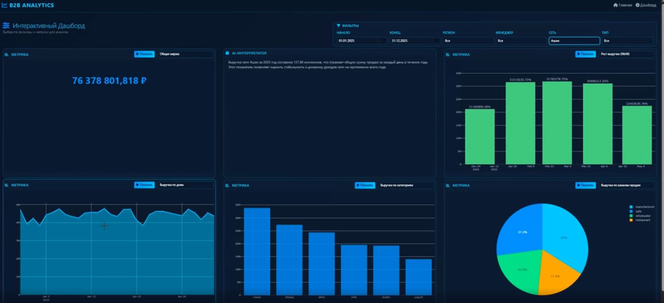Click the gauge icon beside Дашборд
Screen dimensions: 664x303
tap(637, 5)
